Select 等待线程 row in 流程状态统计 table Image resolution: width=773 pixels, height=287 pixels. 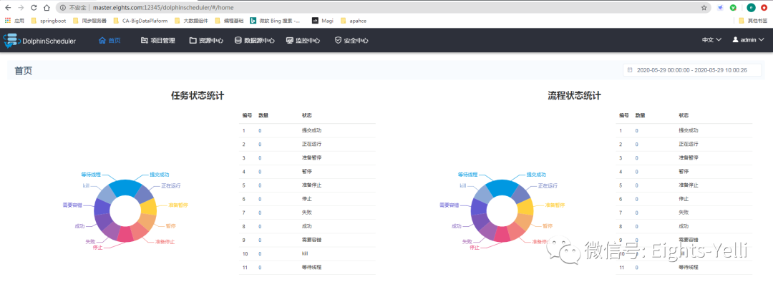pyautogui.click(x=684, y=267)
